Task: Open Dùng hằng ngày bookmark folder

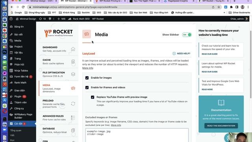Action: pyautogui.click(x=35, y=13)
